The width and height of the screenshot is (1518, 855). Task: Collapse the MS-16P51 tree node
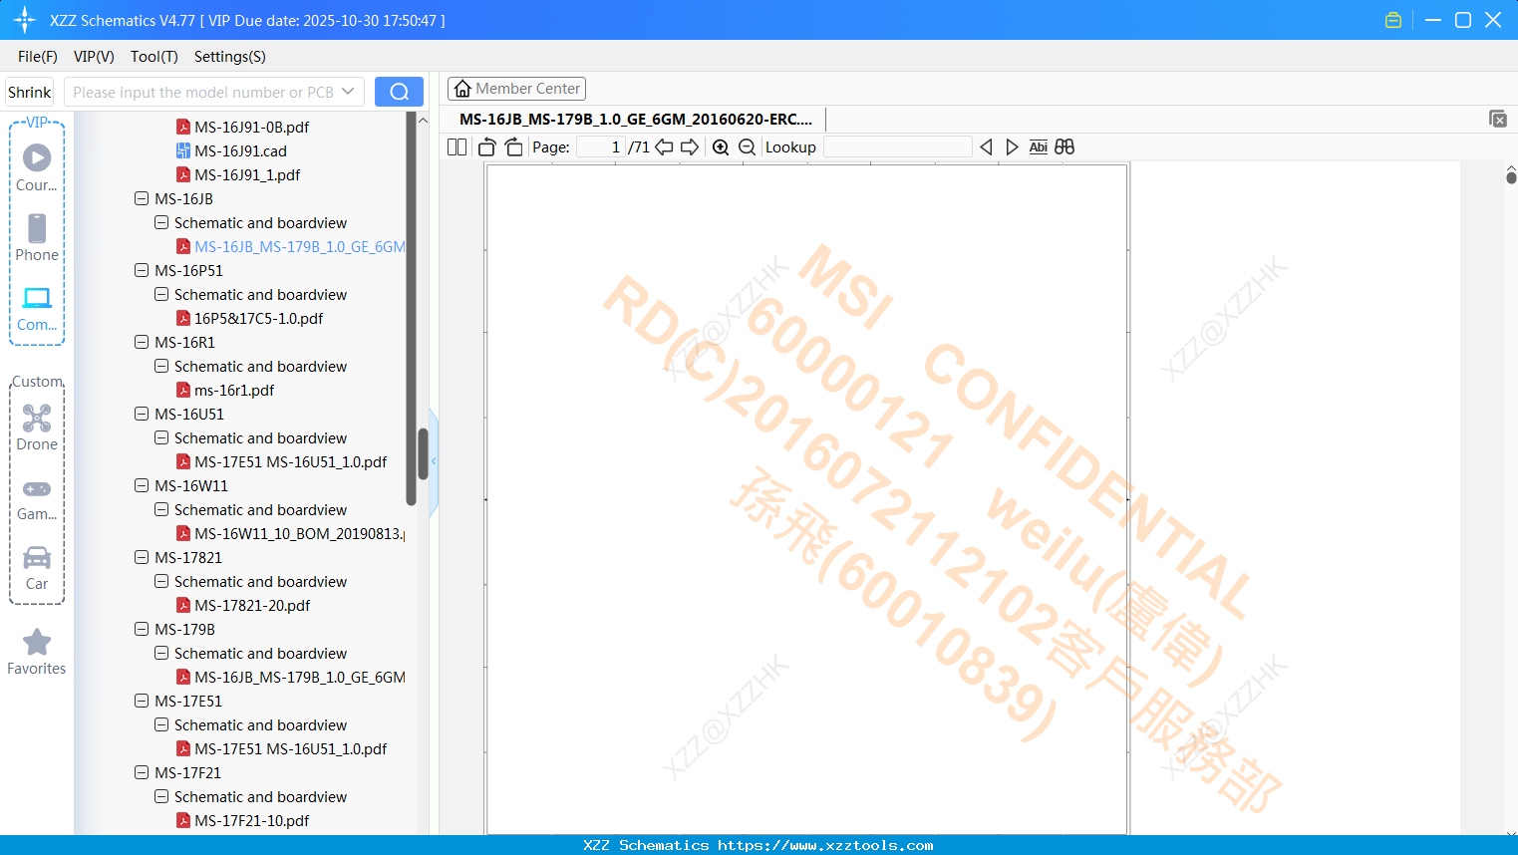(x=142, y=270)
